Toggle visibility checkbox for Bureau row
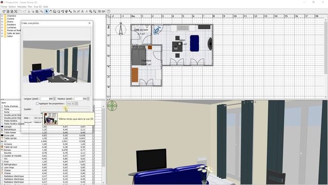 tap(93, 150)
